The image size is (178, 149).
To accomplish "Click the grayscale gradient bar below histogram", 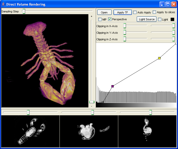I will point(136,105).
